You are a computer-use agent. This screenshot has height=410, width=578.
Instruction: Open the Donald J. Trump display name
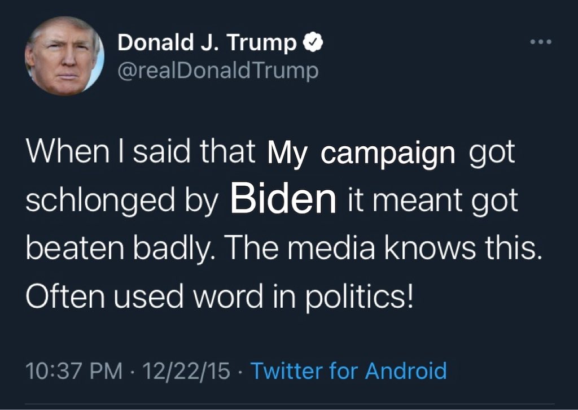click(207, 42)
